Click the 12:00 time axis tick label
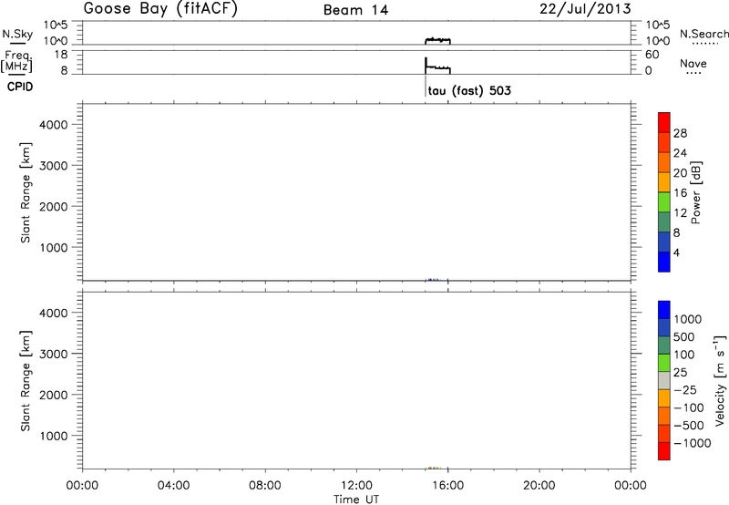 click(356, 486)
